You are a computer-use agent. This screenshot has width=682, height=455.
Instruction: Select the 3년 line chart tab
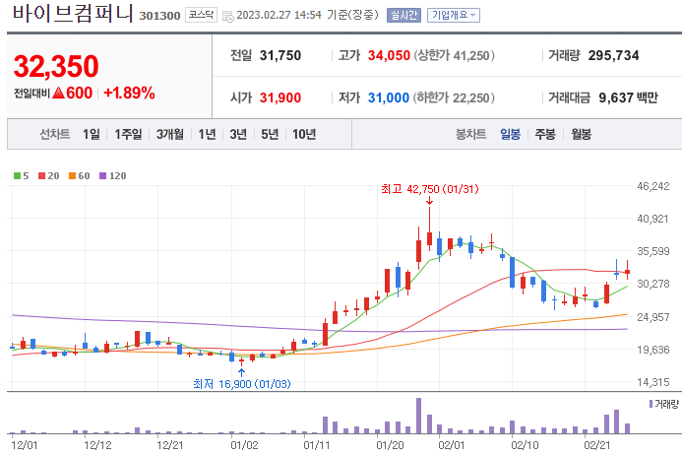238,134
